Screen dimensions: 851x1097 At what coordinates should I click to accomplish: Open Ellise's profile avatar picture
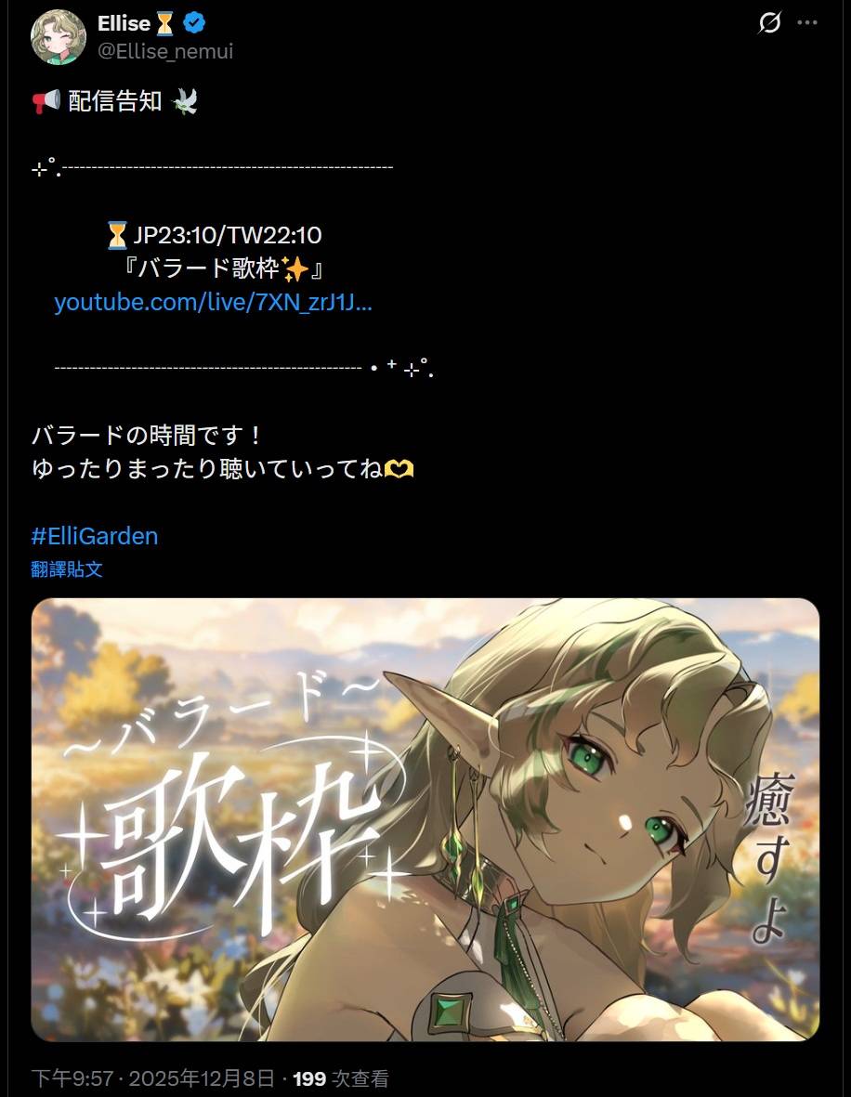(59, 37)
